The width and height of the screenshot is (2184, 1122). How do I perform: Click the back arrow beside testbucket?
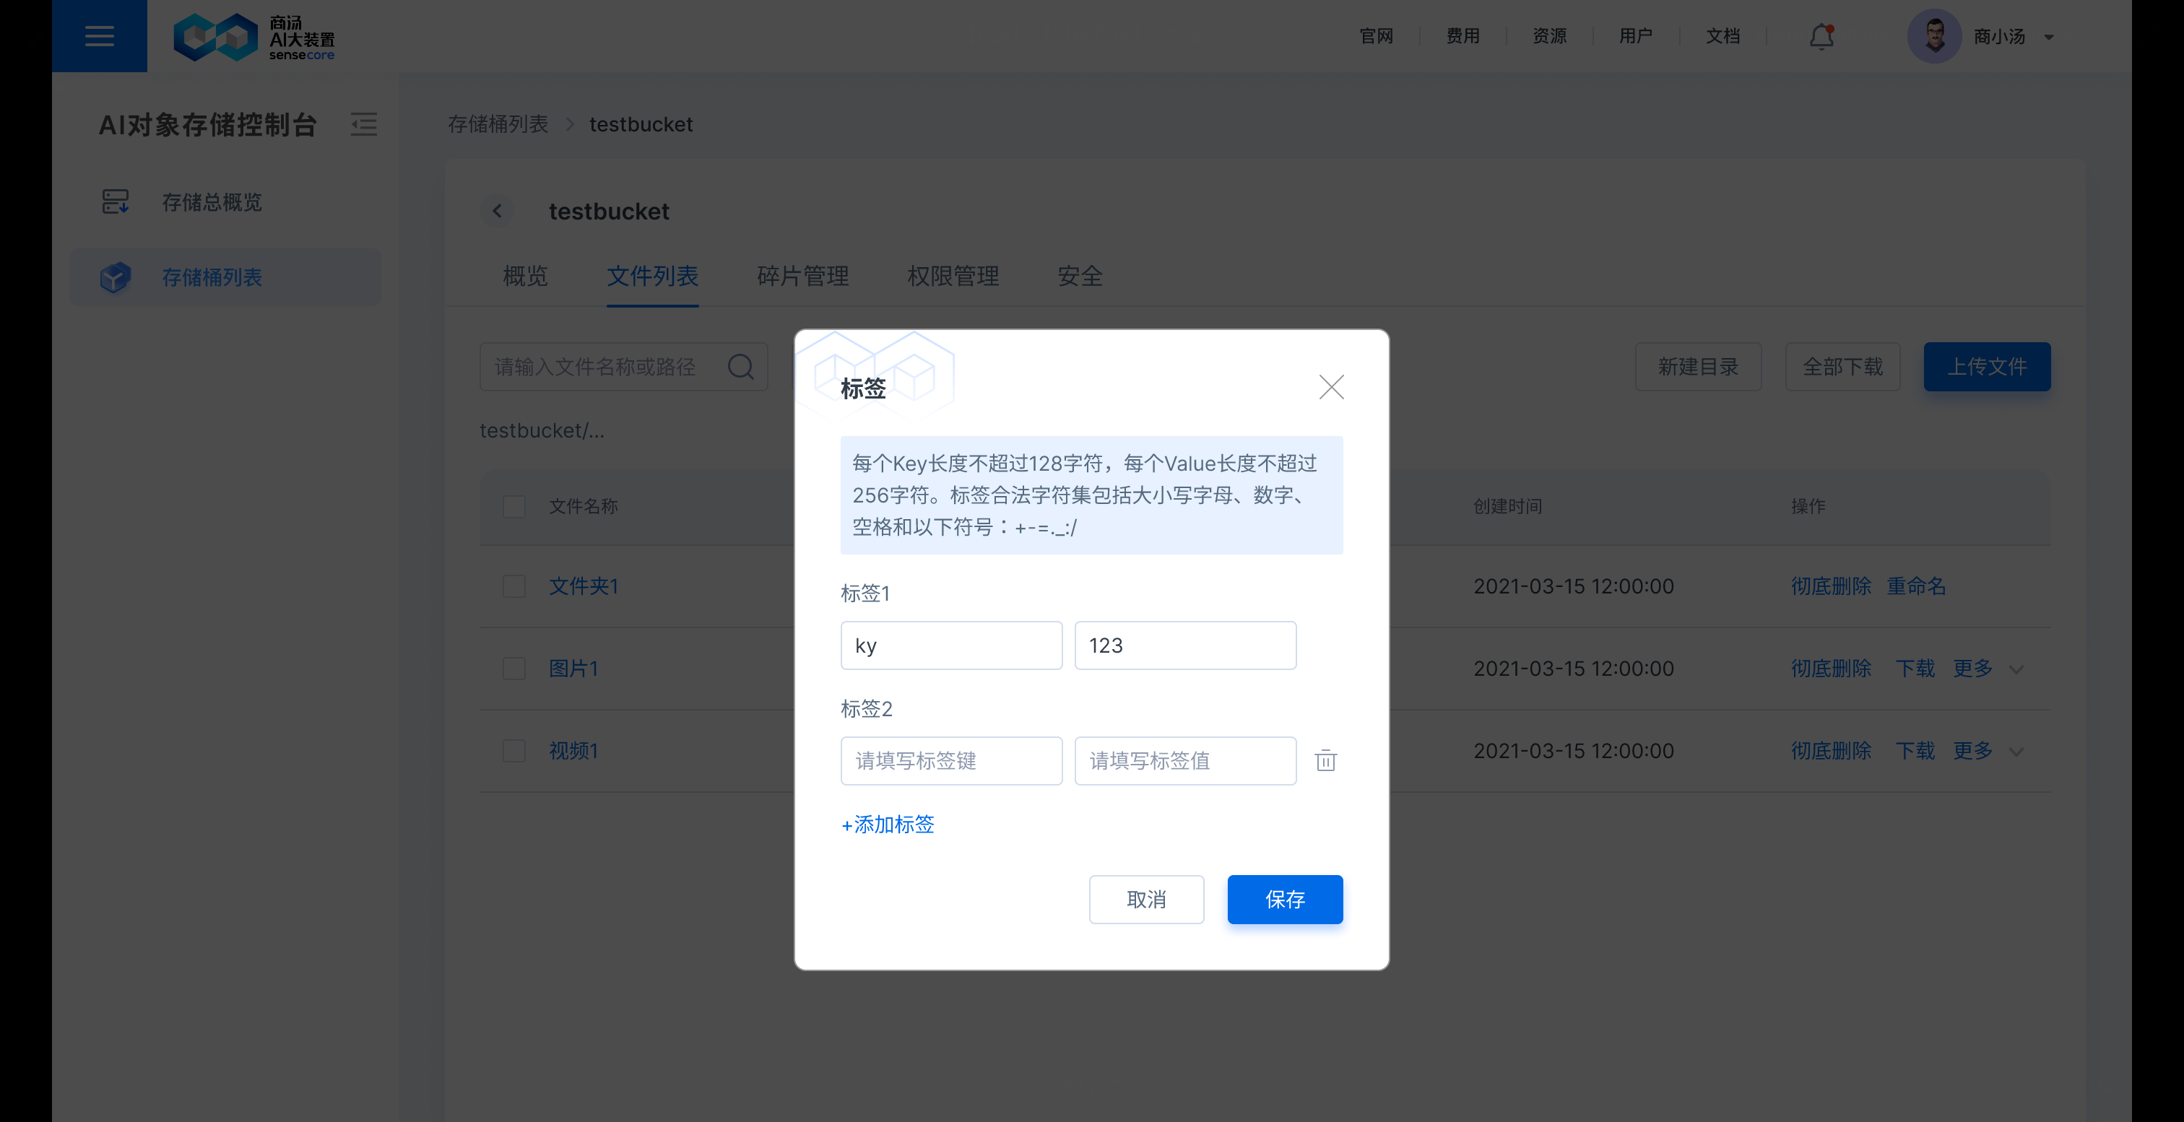pyautogui.click(x=497, y=211)
